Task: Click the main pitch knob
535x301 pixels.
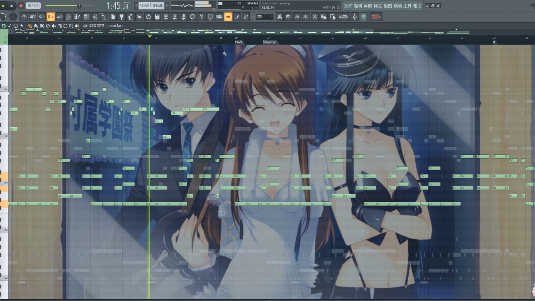Action: tap(13, 17)
